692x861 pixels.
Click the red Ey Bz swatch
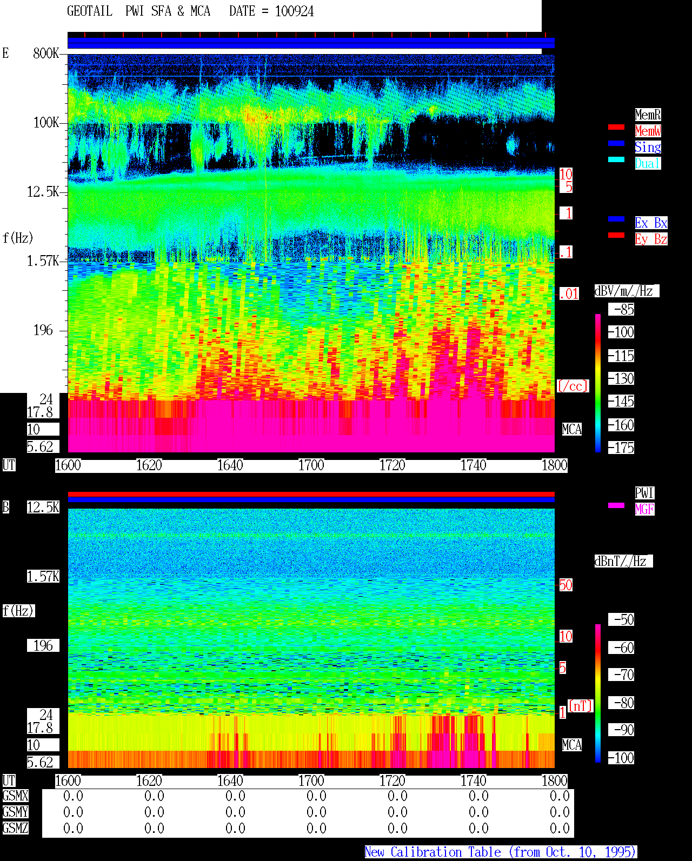[616, 235]
